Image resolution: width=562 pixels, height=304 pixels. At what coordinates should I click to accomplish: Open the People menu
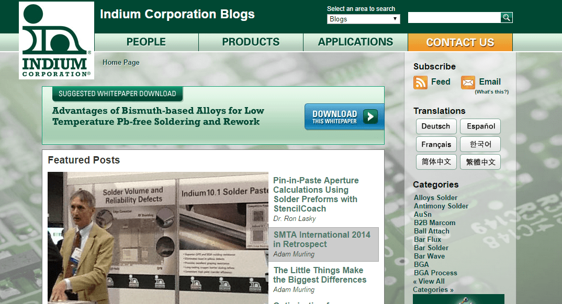(x=146, y=42)
